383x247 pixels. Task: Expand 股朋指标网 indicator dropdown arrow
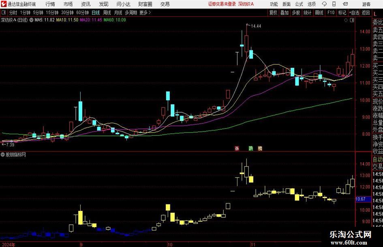point(3,155)
